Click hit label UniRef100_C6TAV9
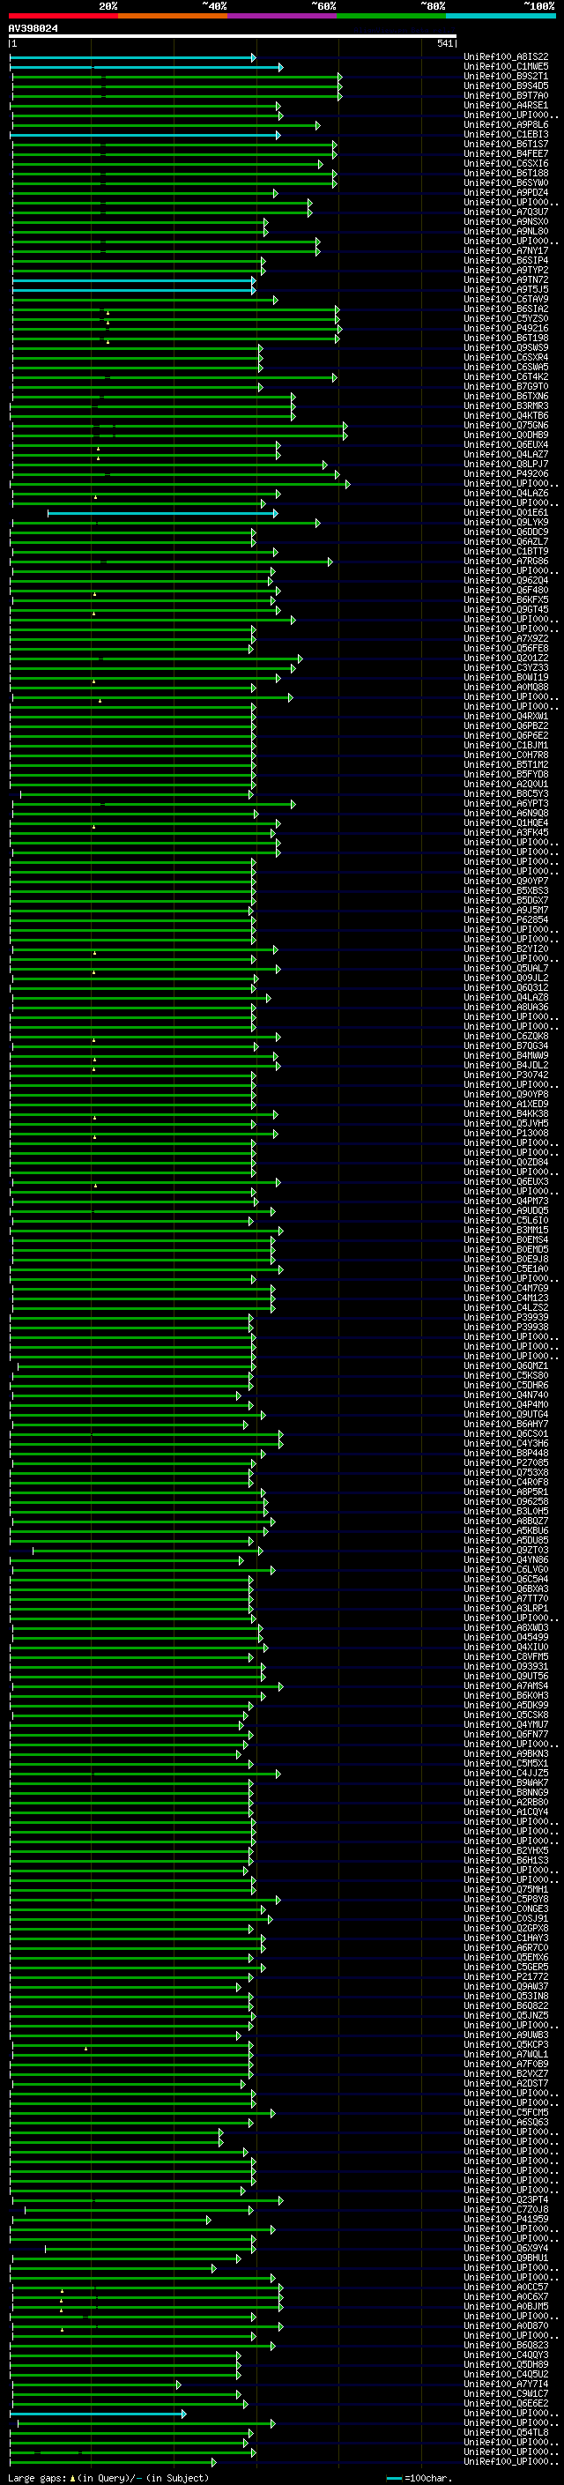The width and height of the screenshot is (564, 2485). (506, 299)
